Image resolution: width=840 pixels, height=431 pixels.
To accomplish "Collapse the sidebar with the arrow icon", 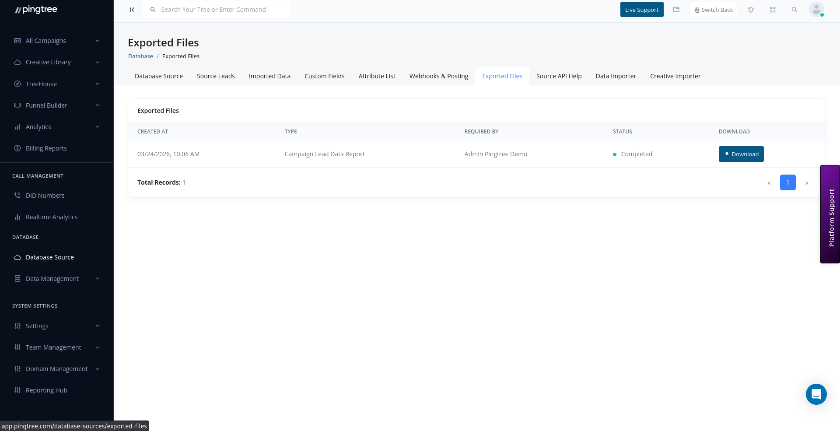I will (x=132, y=9).
